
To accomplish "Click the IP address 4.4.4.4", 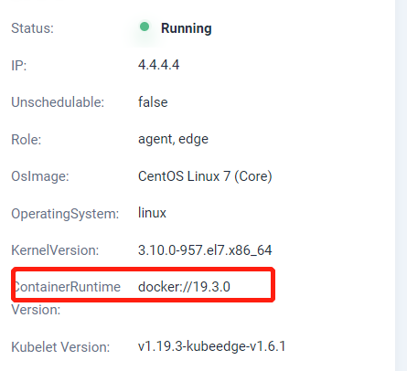I will [158, 65].
